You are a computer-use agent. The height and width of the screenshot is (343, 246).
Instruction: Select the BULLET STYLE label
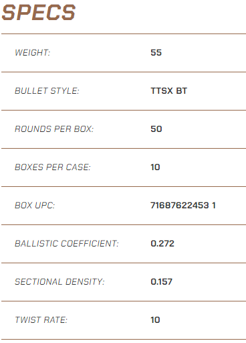(47, 91)
